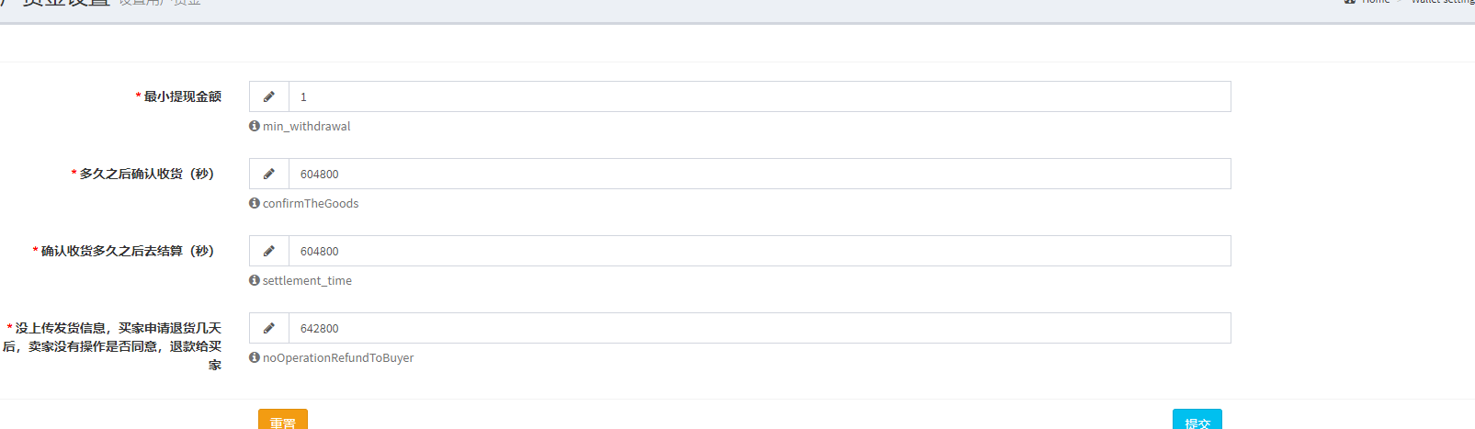Click the info icon before min_withdrawal
The image size is (1475, 429).
[x=255, y=126]
